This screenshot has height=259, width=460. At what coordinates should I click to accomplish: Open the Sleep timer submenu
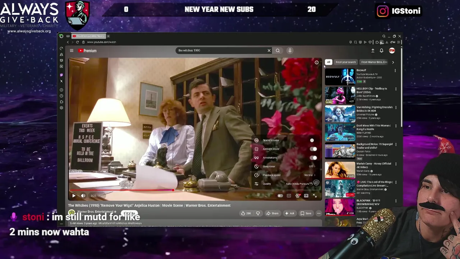point(285,167)
